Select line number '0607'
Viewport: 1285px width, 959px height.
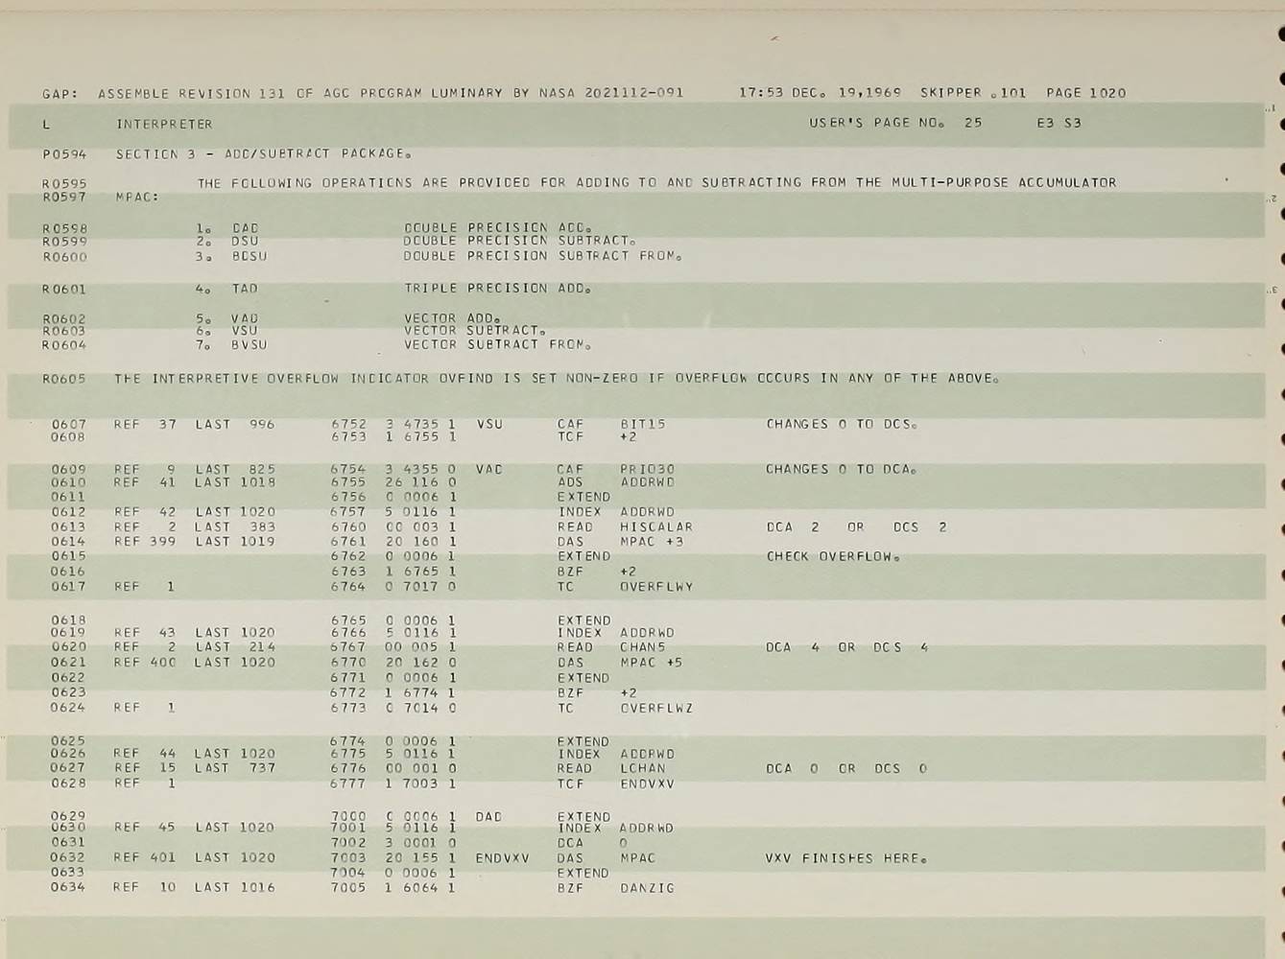pos(69,424)
